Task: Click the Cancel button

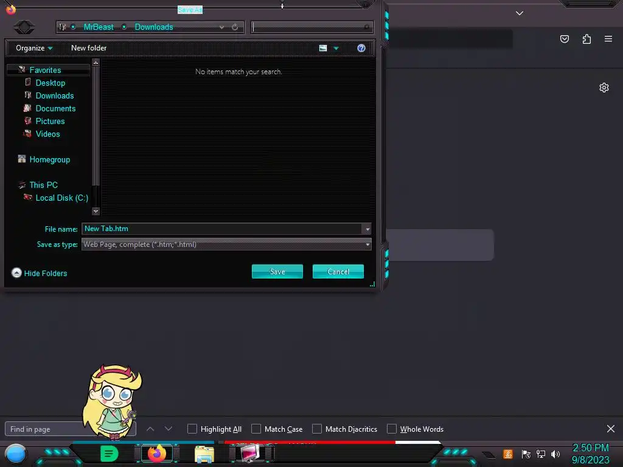Action: tap(338, 272)
